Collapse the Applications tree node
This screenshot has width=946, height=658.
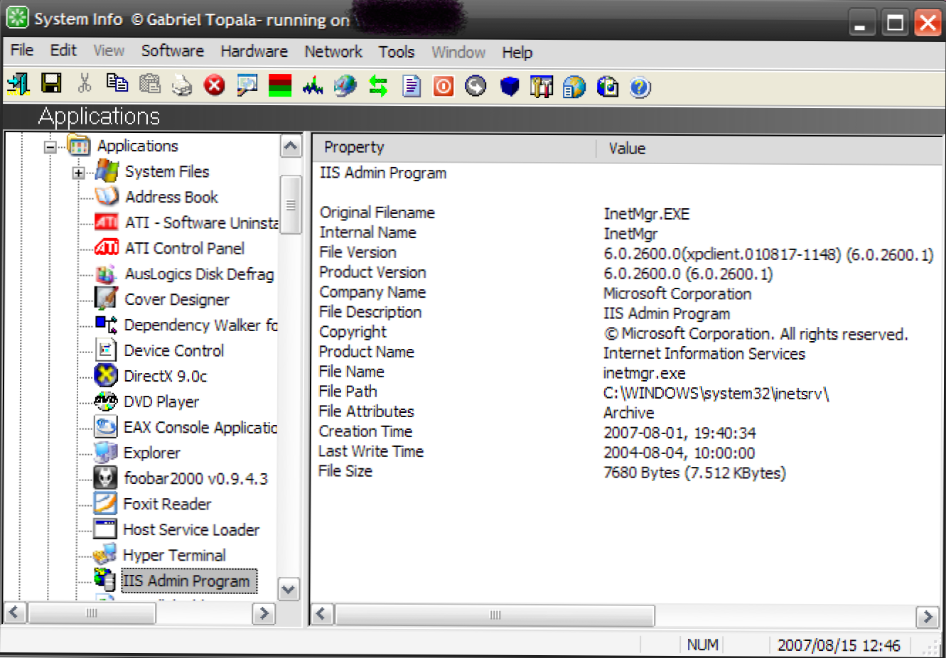(x=50, y=147)
